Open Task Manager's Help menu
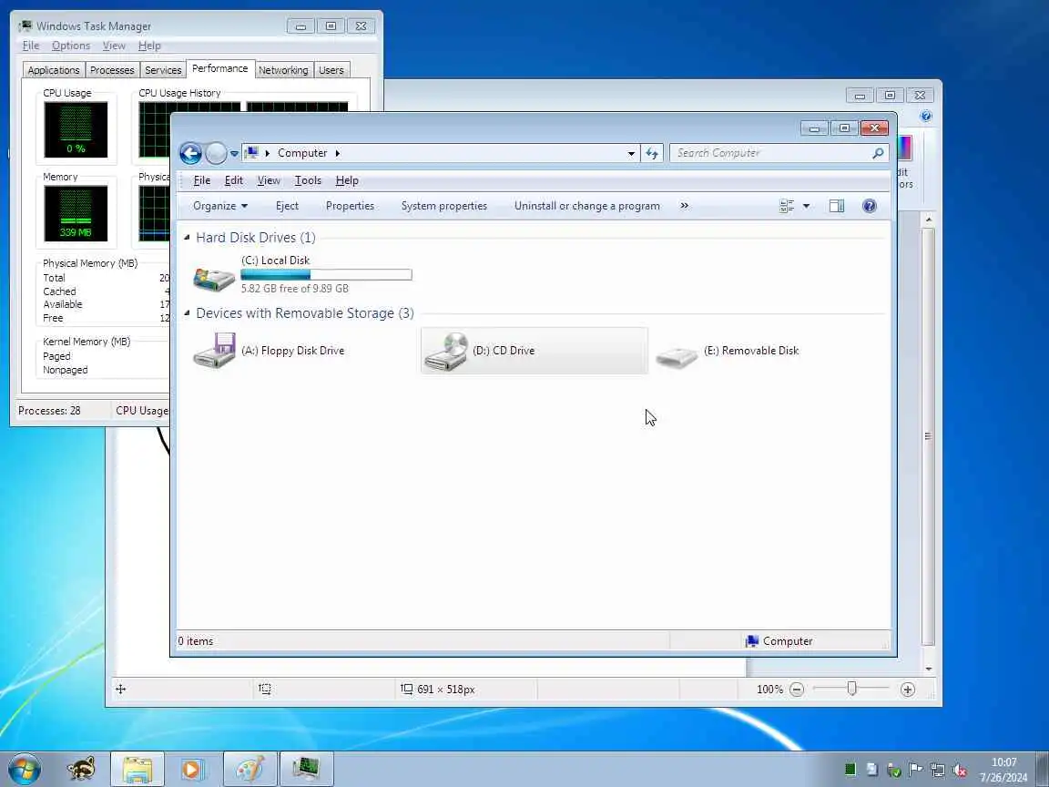 [x=149, y=46]
